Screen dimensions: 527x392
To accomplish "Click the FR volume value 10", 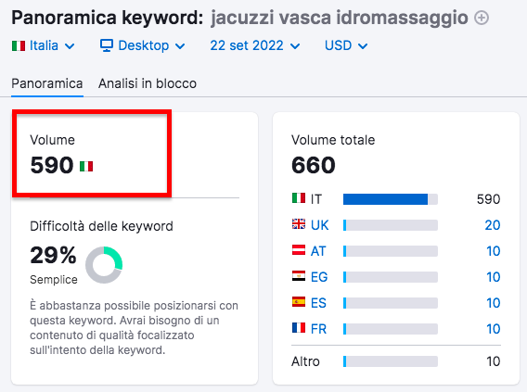I will (493, 329).
